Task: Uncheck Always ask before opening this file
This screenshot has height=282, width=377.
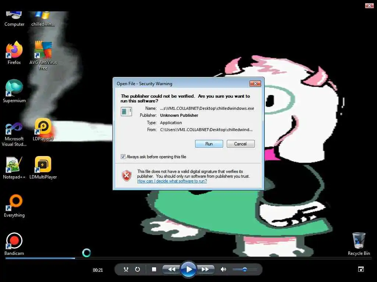Action: click(x=123, y=157)
